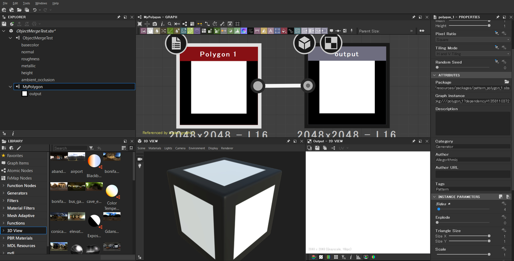The width and height of the screenshot is (514, 261).
Task: Adjust the Random Seed slider
Action: pyautogui.click(x=463, y=67)
